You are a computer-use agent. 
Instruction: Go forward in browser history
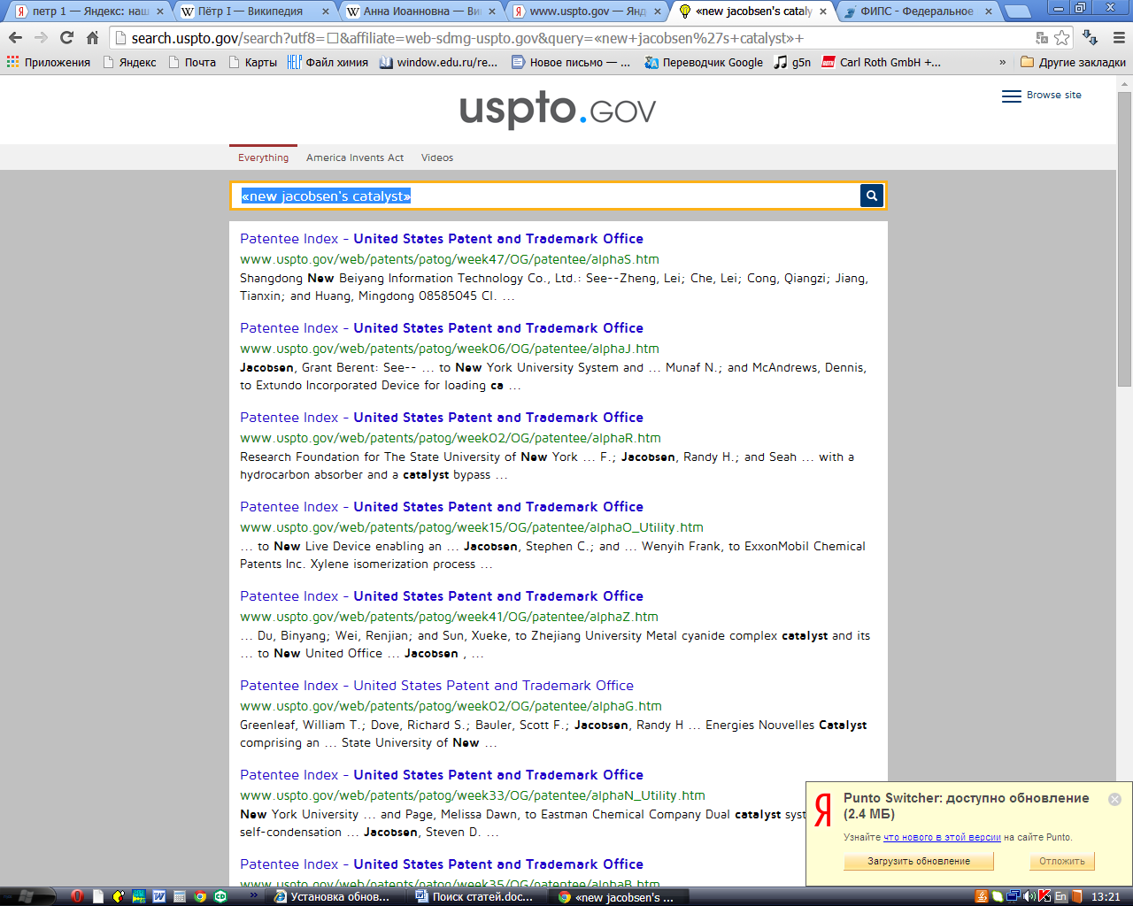[x=41, y=38]
